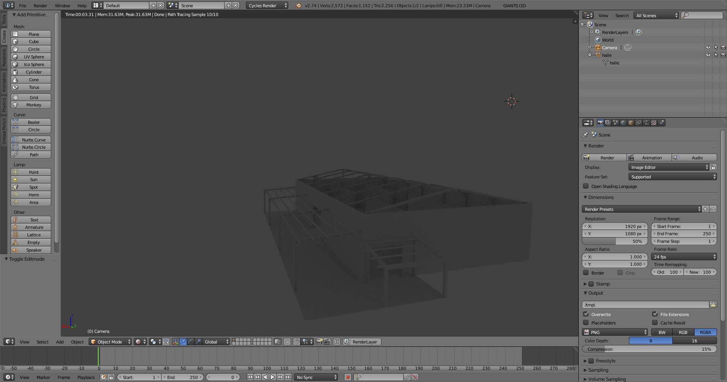Viewport: 727px width, 382px height.
Task: Select RGB color mode
Action: (683, 332)
